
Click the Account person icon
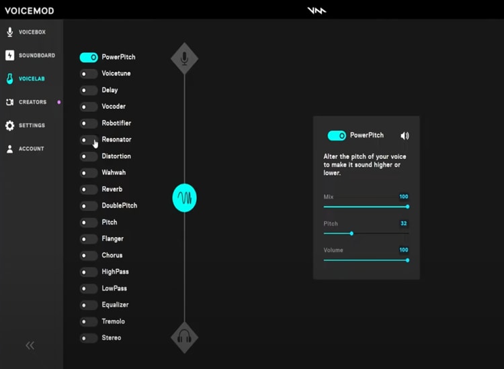(10, 149)
